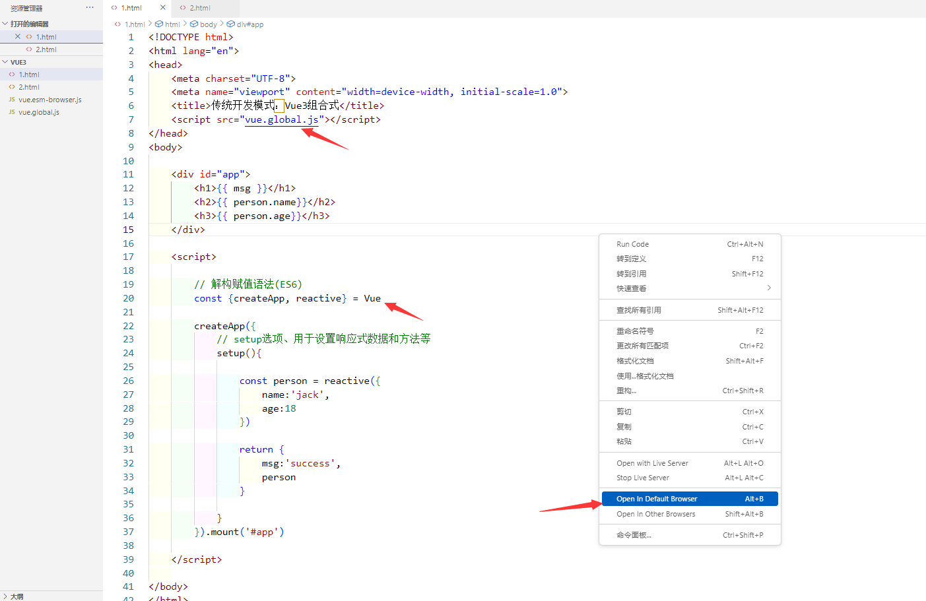
Task: Choose 格式化文档 in the context menu
Action: 690,361
